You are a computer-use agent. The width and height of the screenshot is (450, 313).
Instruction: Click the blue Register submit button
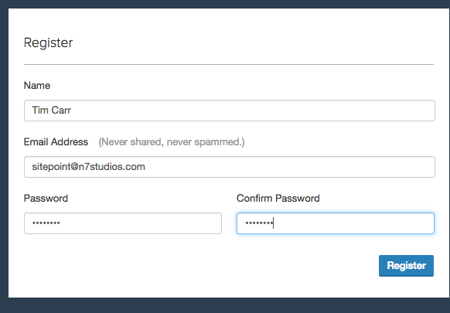click(x=406, y=266)
